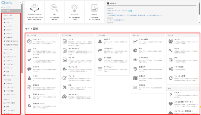
Task: Open the 2026年4月 new feature announcement link
Action: (x=134, y=15)
